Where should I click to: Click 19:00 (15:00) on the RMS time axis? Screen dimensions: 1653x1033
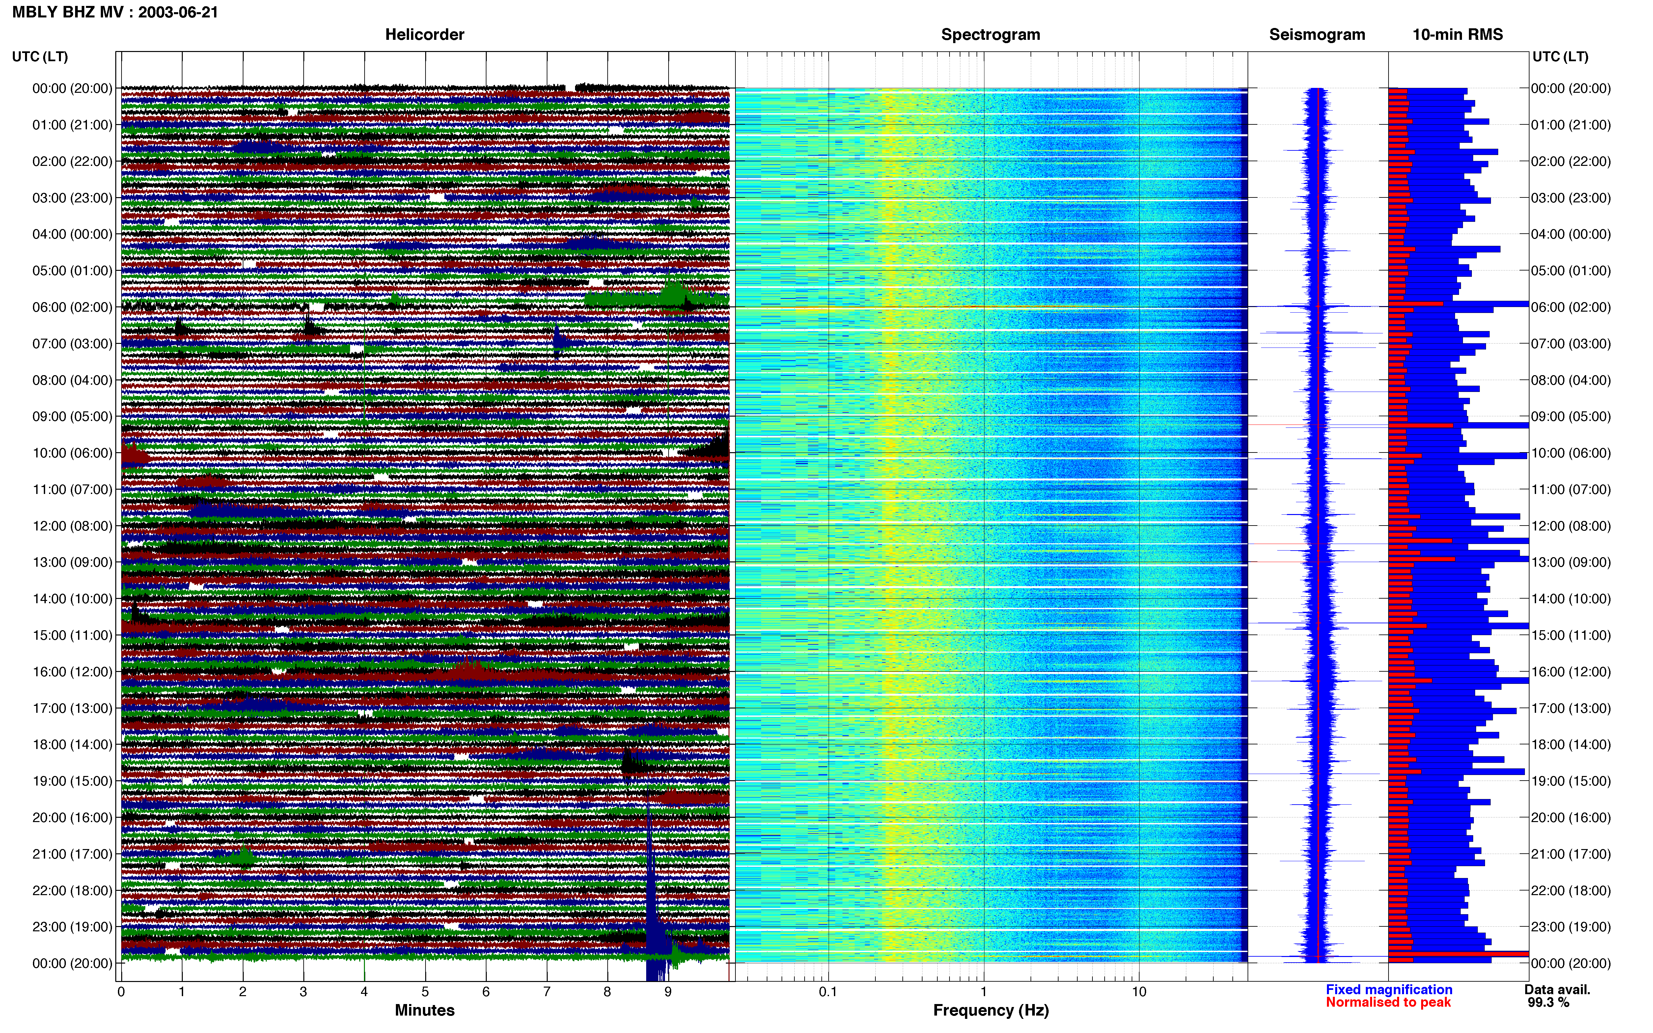point(1571,781)
